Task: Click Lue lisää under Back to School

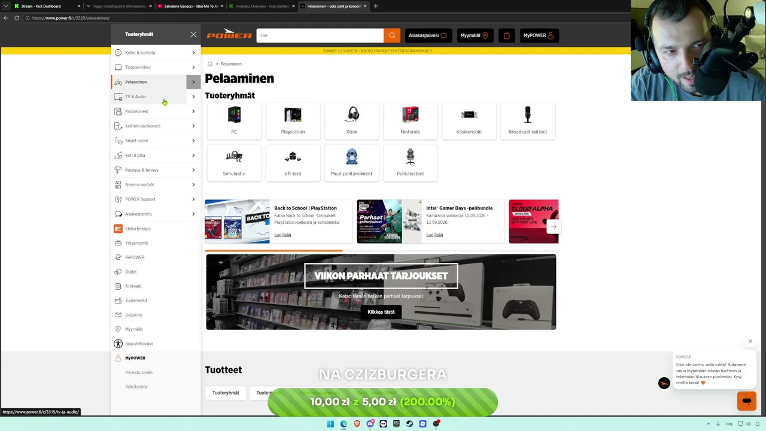Action: point(282,235)
